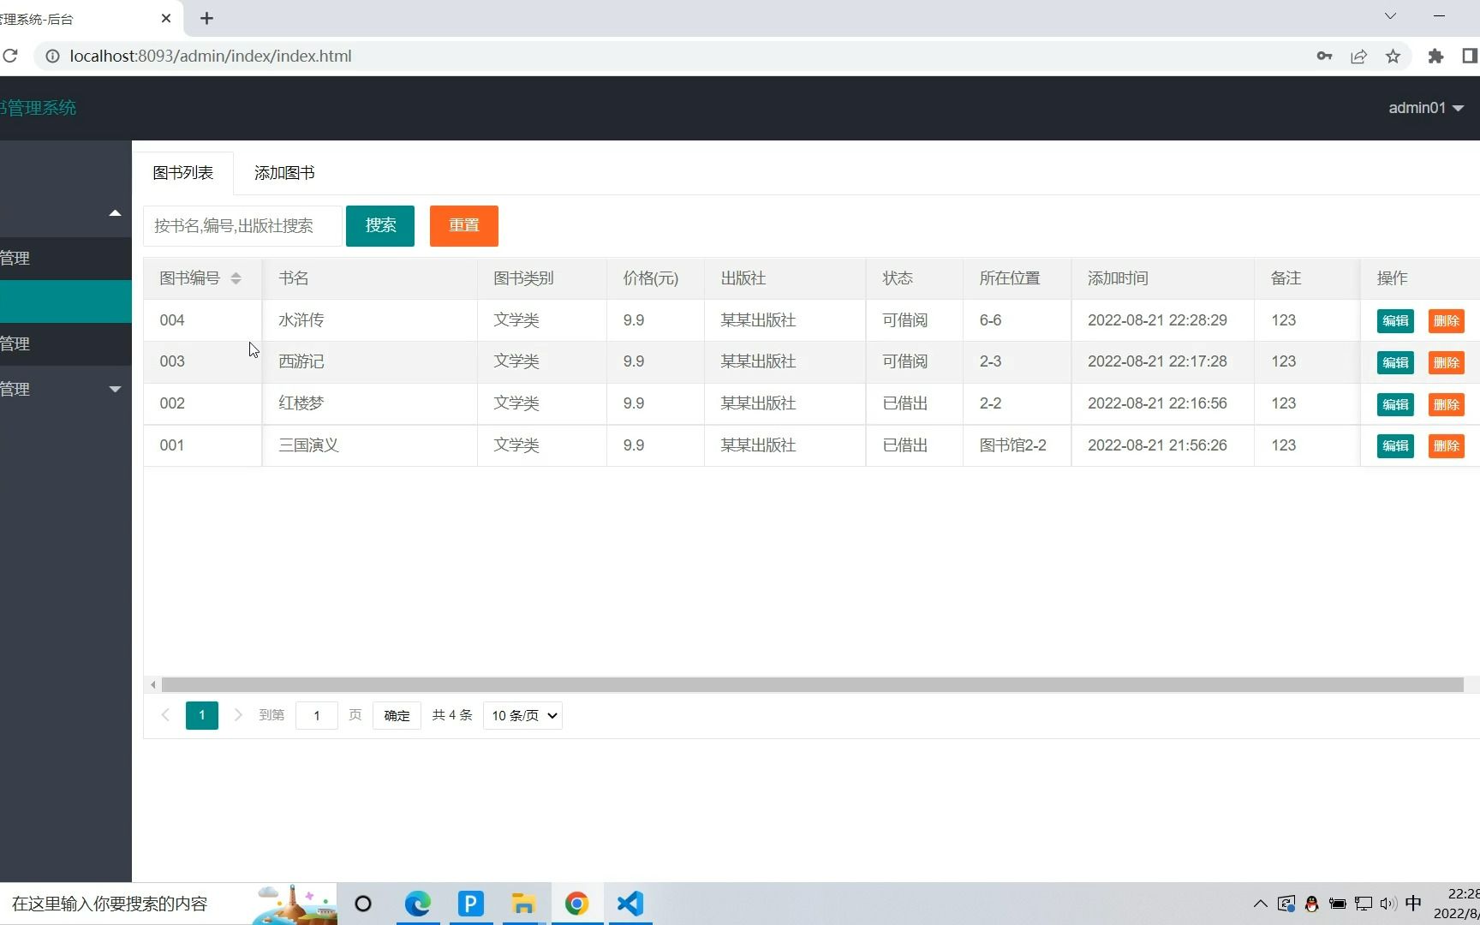1480x925 pixels.
Task: Open Cortana circle icon in taskbar
Action: [x=363, y=904]
